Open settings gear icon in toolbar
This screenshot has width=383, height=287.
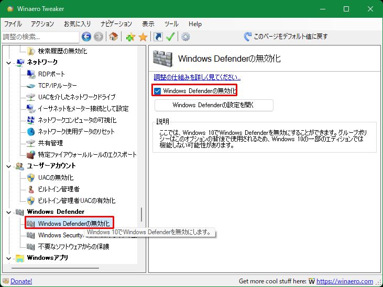pos(185,37)
